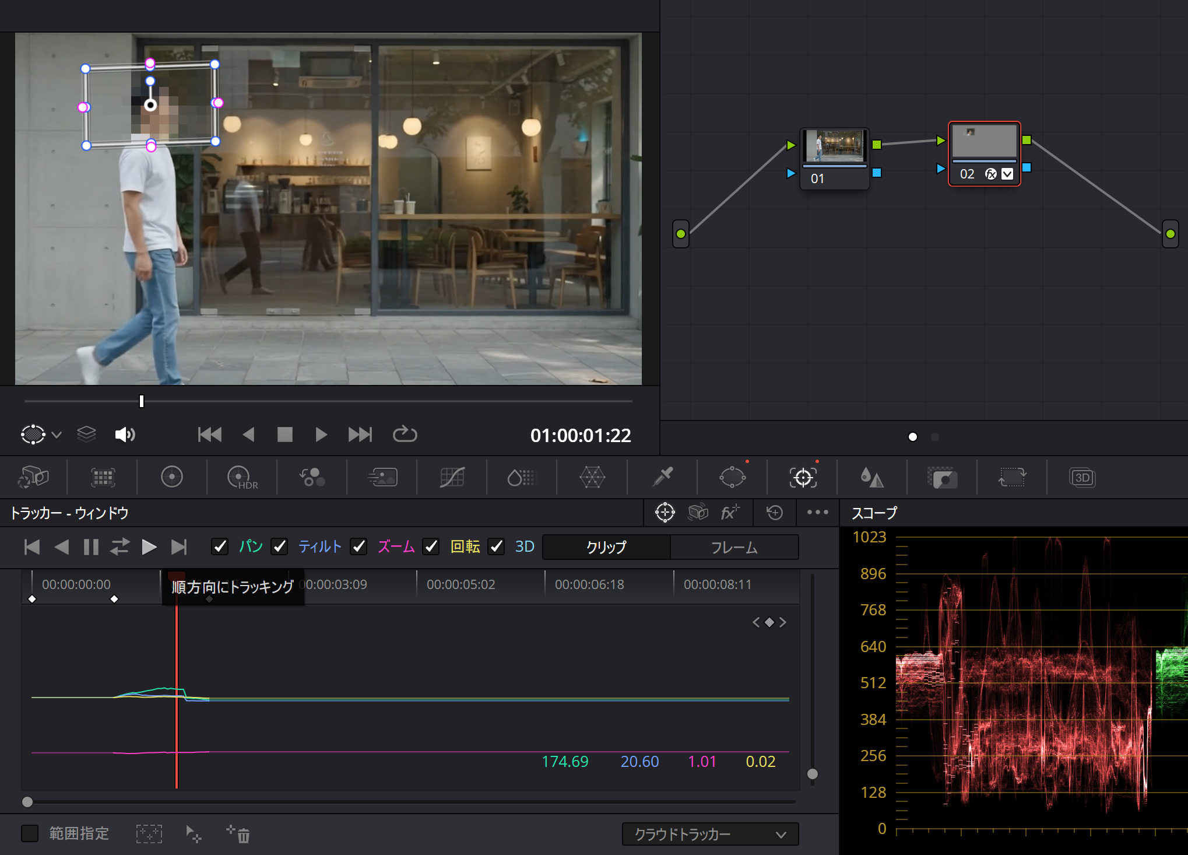This screenshot has width=1188, height=855.
Task: Open the Sizing palette
Action: coord(1013,478)
